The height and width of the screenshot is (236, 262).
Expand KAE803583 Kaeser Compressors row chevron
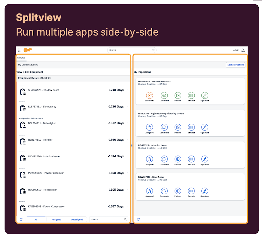pyautogui.click(x=127, y=206)
